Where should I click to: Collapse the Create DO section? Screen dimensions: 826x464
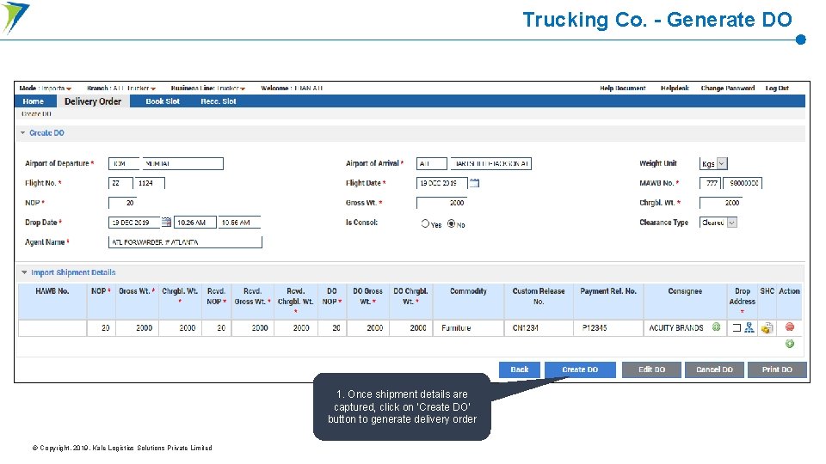point(23,132)
